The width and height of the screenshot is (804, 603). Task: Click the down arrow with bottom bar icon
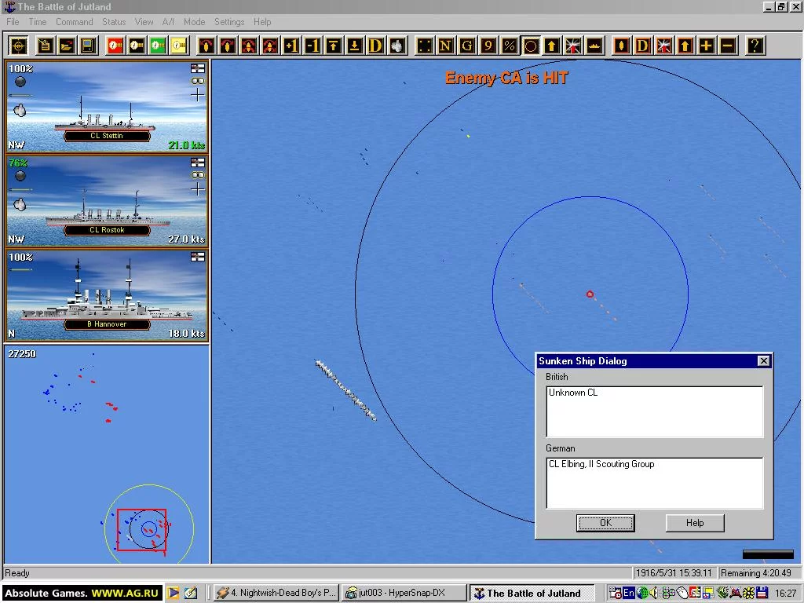pos(354,46)
